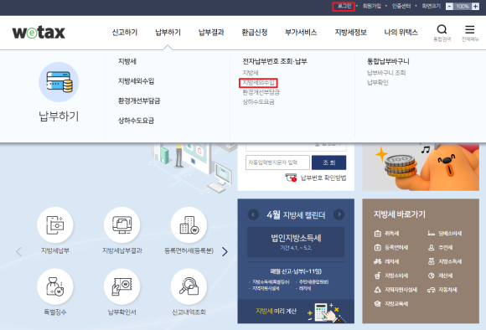Select bold 지방세 in first submenu column
This screenshot has width=486, height=330.
click(127, 61)
